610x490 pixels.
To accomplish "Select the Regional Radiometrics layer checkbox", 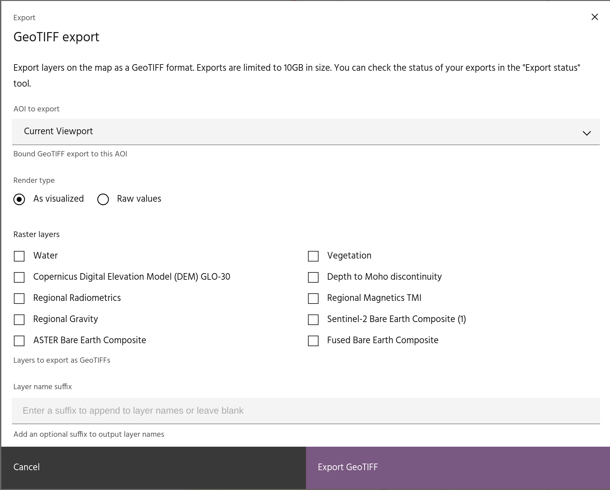I will pyautogui.click(x=19, y=299).
